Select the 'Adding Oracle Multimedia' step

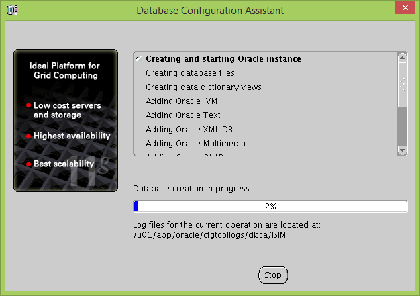pyautogui.click(x=195, y=144)
